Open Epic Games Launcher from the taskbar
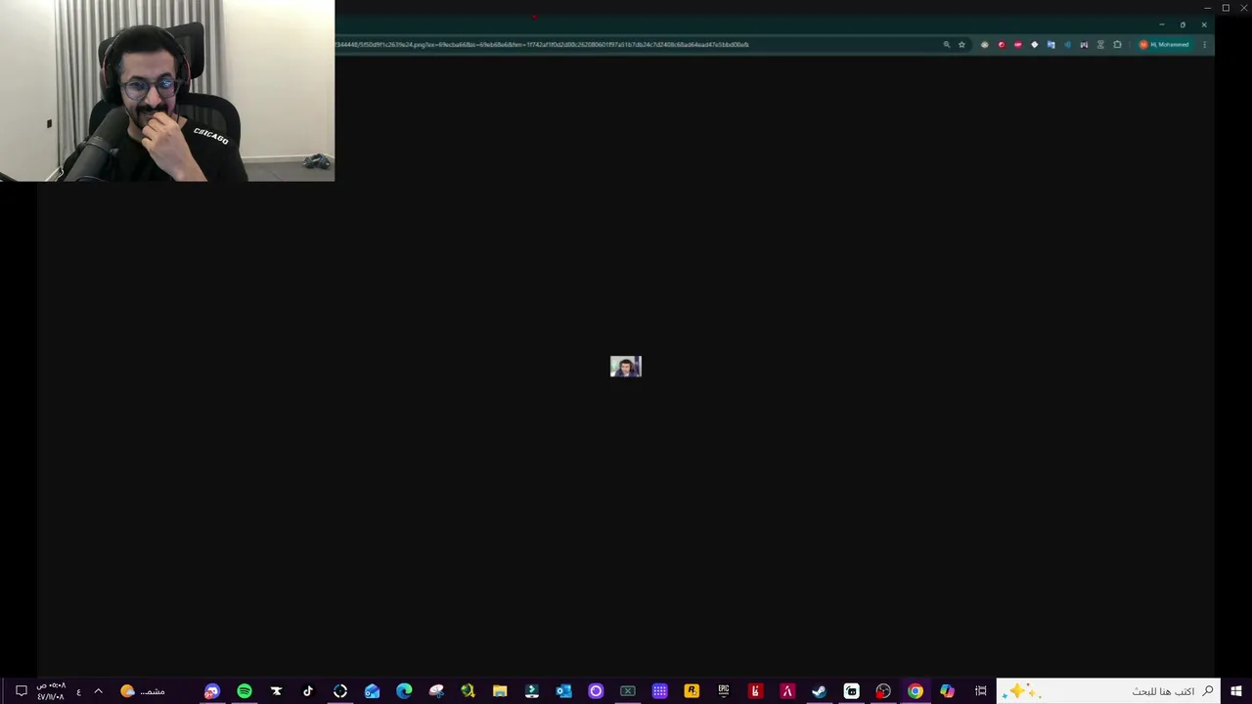 coord(723,691)
